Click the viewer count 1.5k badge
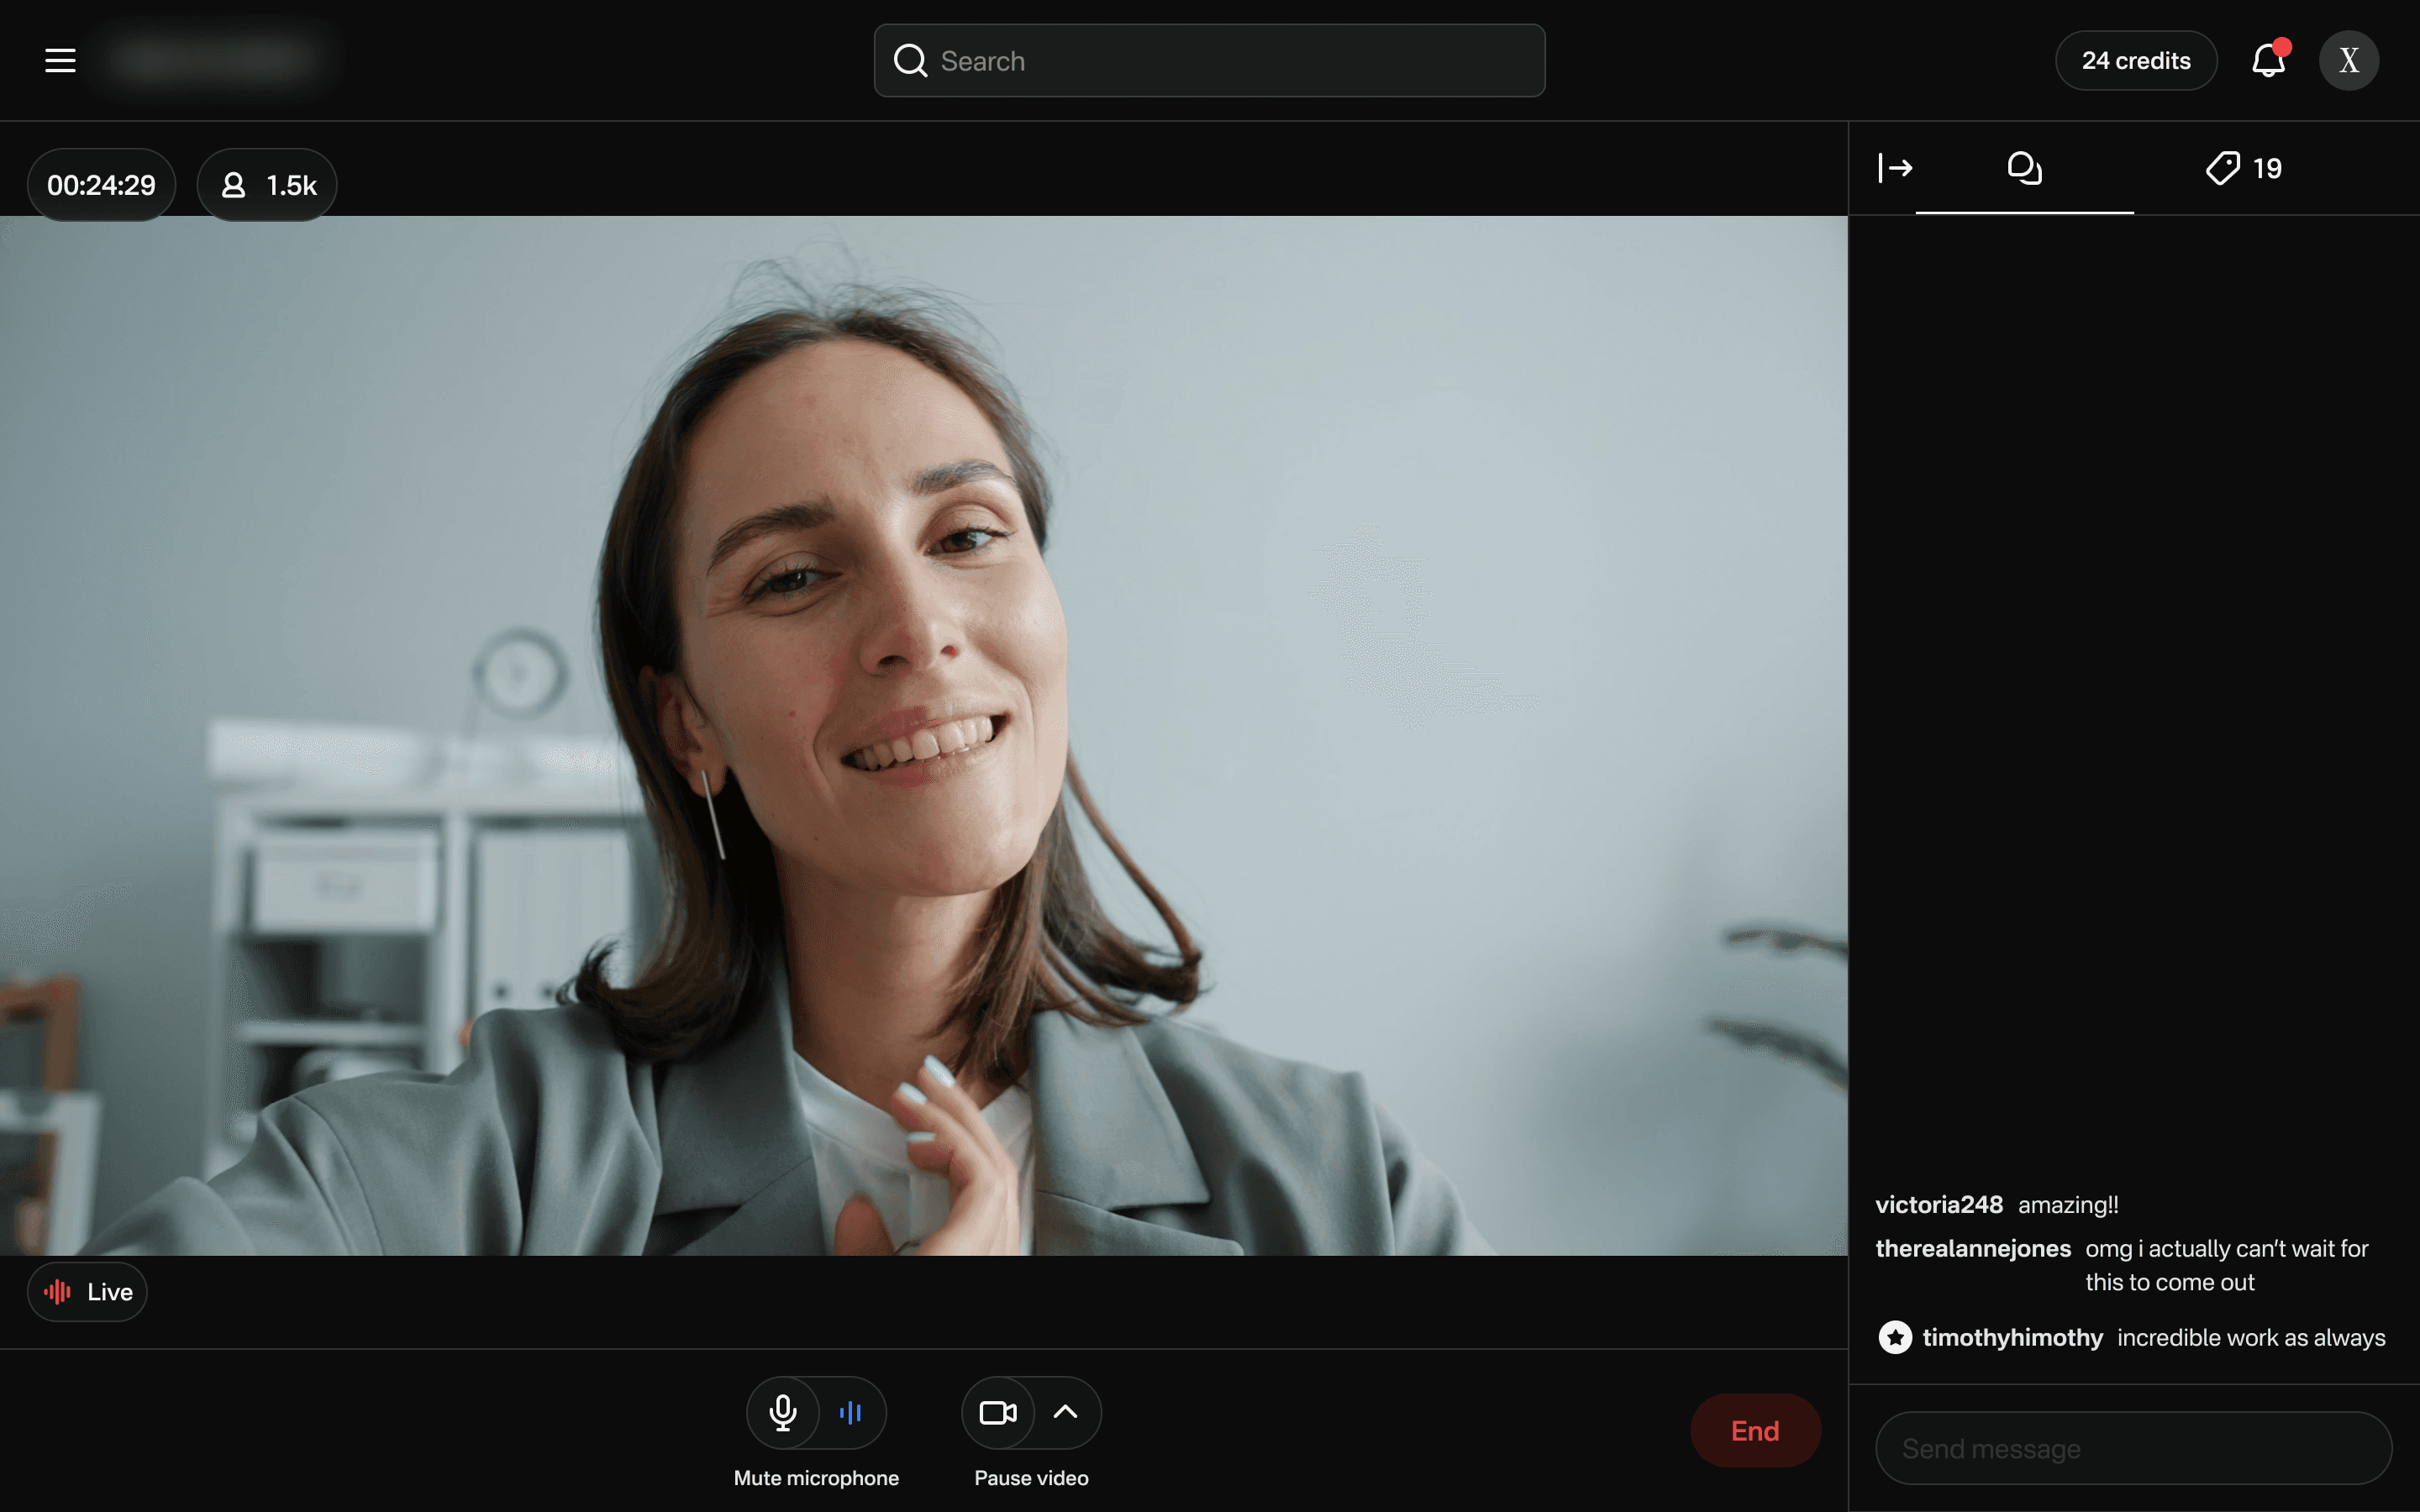This screenshot has width=2420, height=1512. (x=267, y=185)
